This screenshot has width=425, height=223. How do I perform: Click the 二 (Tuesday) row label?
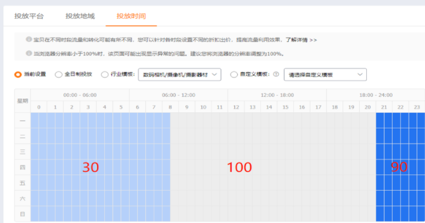[x=22, y=136]
